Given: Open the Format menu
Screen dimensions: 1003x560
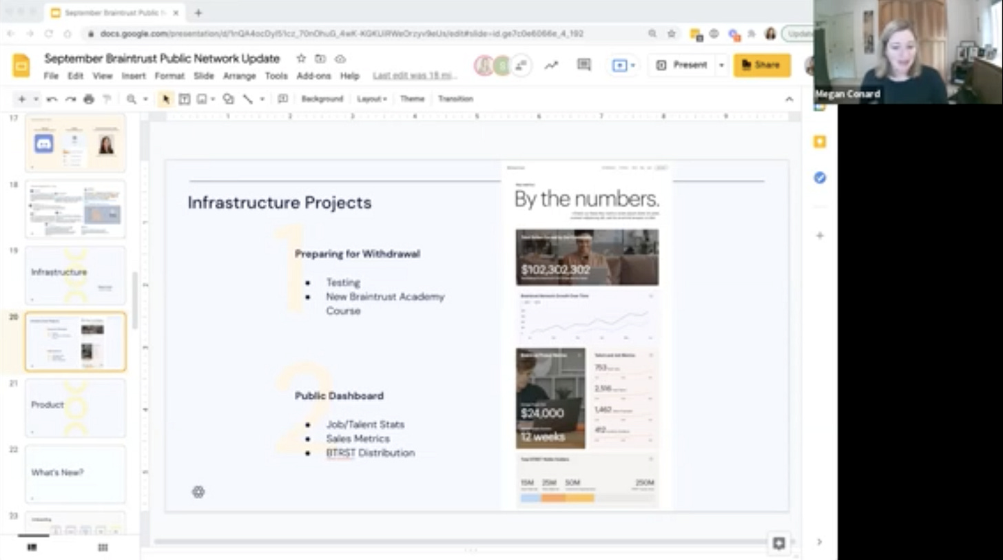Looking at the screenshot, I should point(169,76).
